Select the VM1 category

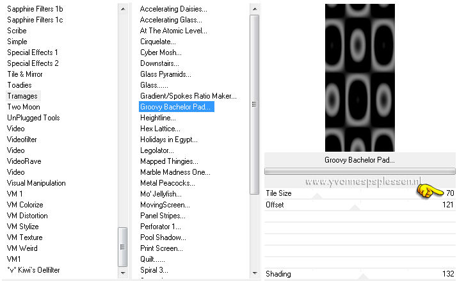(x=13, y=259)
